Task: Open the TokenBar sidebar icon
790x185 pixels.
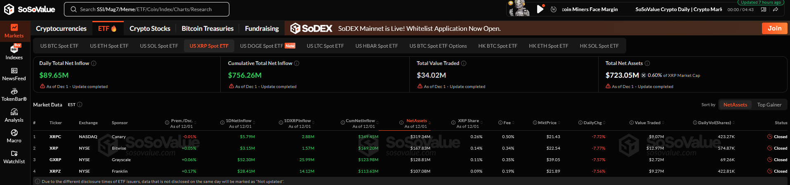Action: [14, 91]
